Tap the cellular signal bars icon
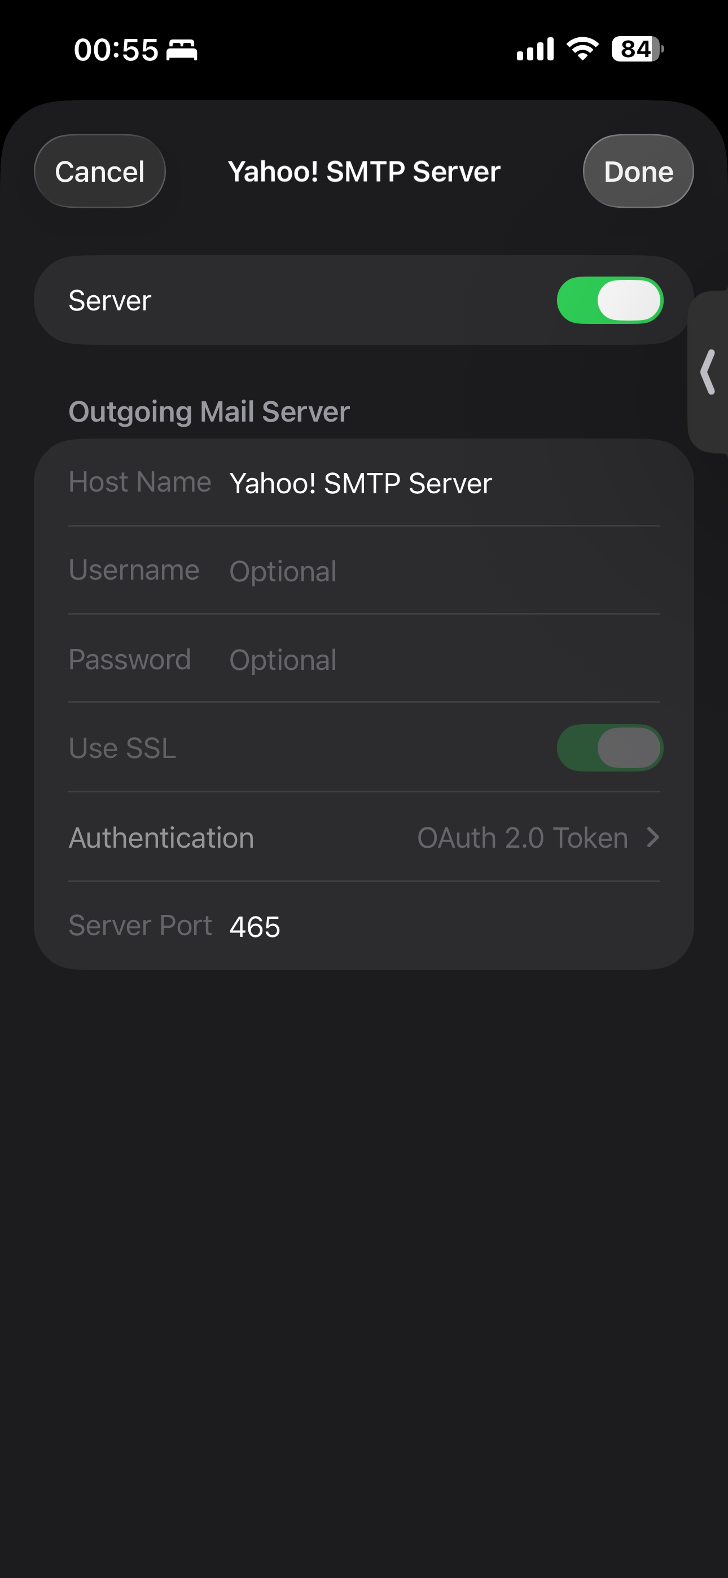The height and width of the screenshot is (1578, 728). [x=535, y=49]
